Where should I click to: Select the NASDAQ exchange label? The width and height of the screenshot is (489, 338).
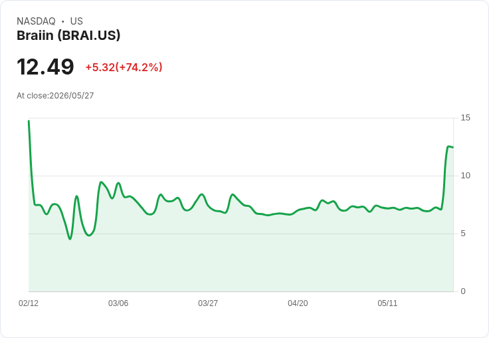coord(36,21)
